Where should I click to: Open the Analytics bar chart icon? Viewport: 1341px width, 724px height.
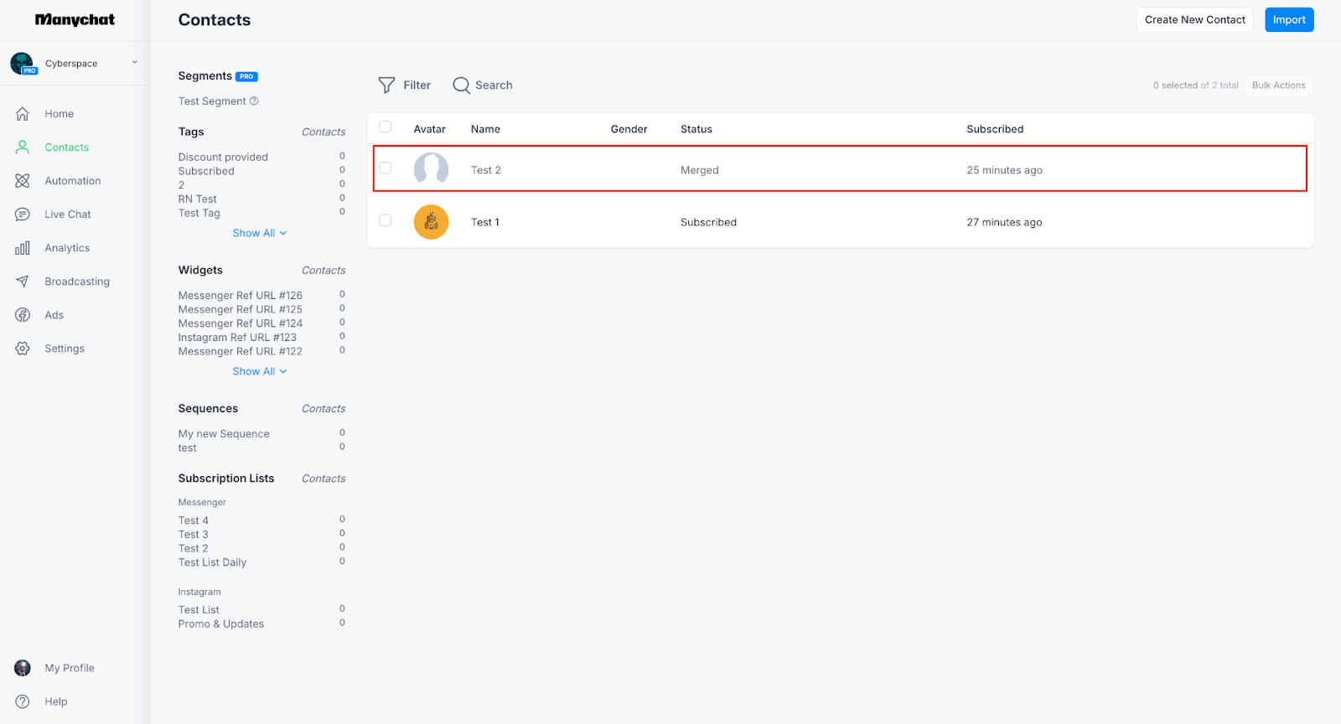(x=23, y=248)
